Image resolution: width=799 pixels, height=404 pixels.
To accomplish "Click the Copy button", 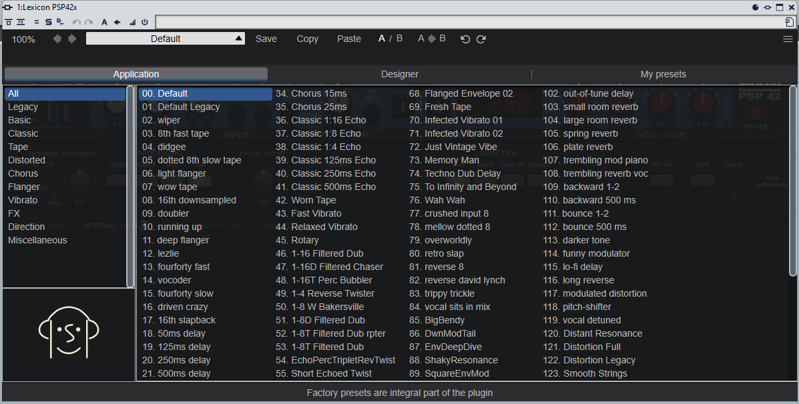I will pos(307,39).
